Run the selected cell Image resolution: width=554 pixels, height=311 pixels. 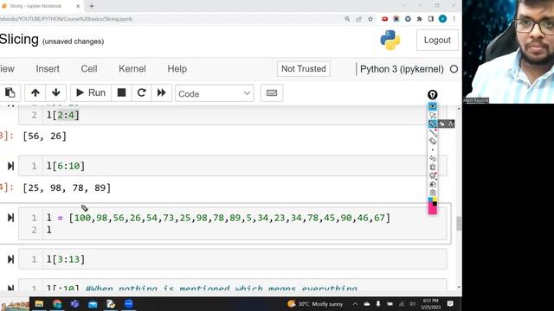tap(91, 92)
